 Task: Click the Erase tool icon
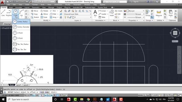pos(61,11)
